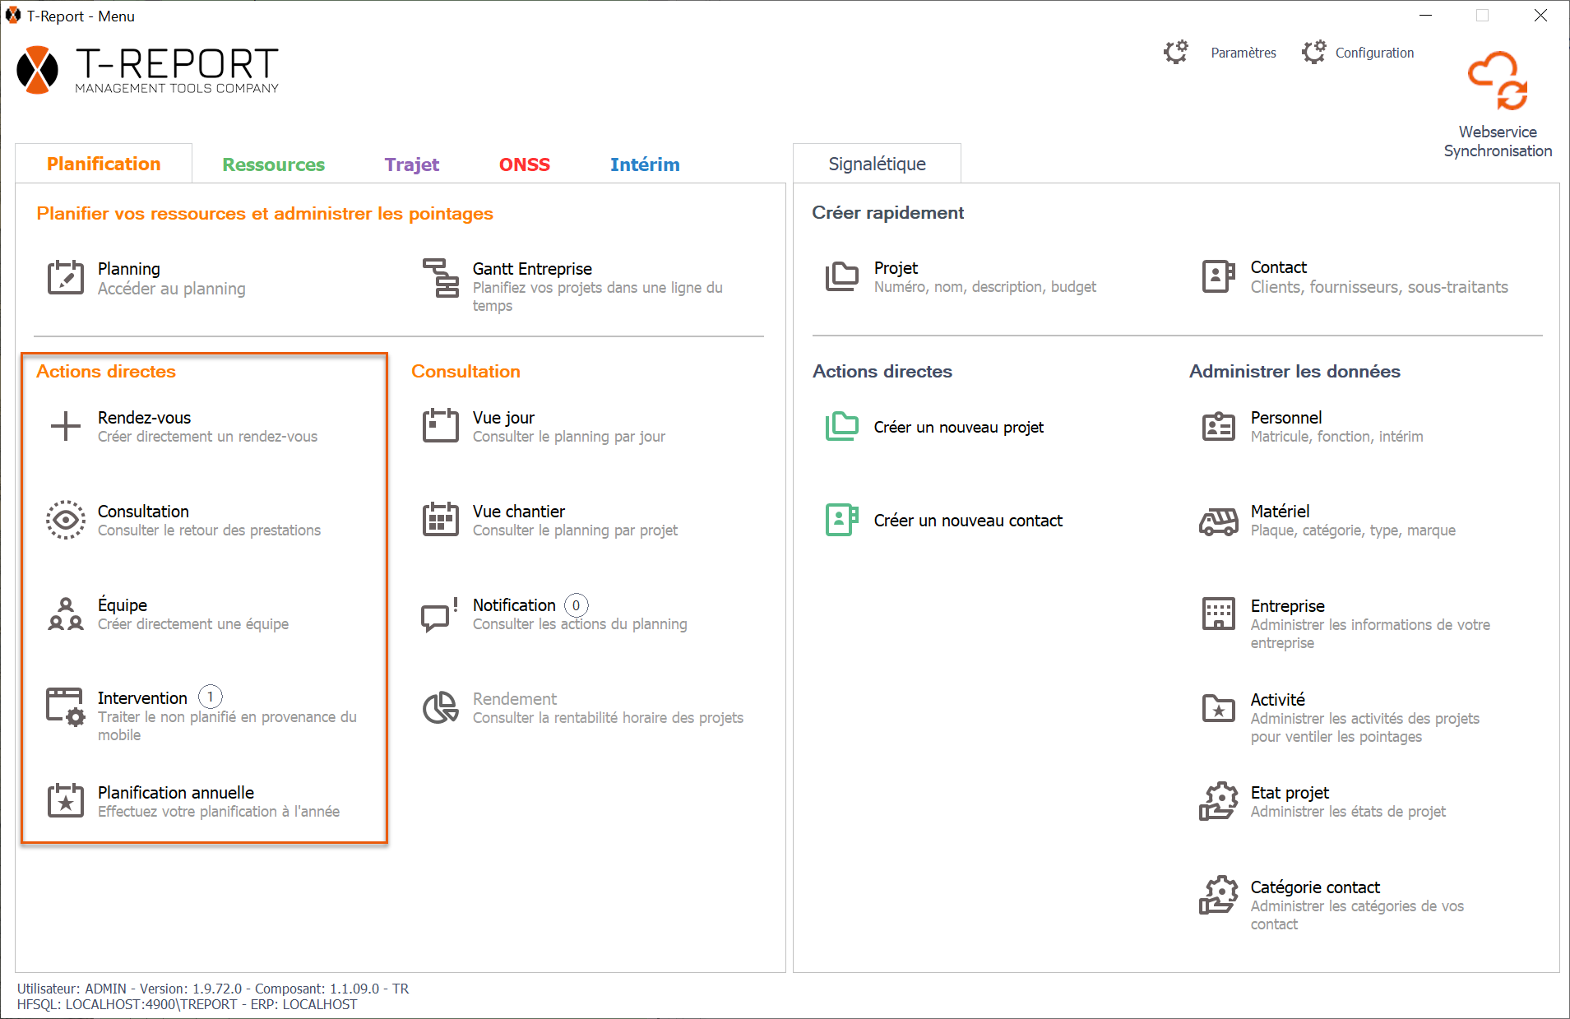The image size is (1570, 1019).
Task: Click the Planning calendar icon
Action: pyautogui.click(x=65, y=278)
